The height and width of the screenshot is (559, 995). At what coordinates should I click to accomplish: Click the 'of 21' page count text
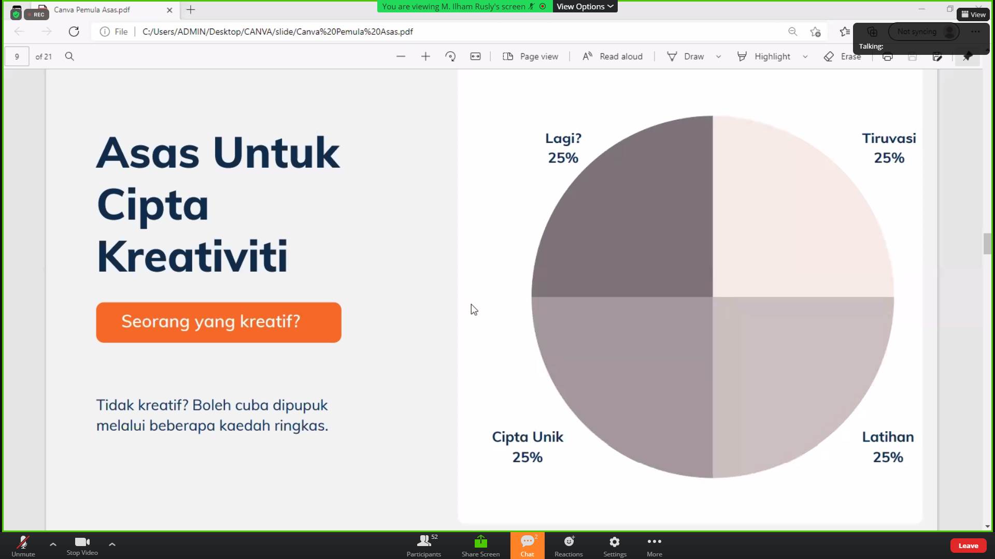tap(44, 56)
